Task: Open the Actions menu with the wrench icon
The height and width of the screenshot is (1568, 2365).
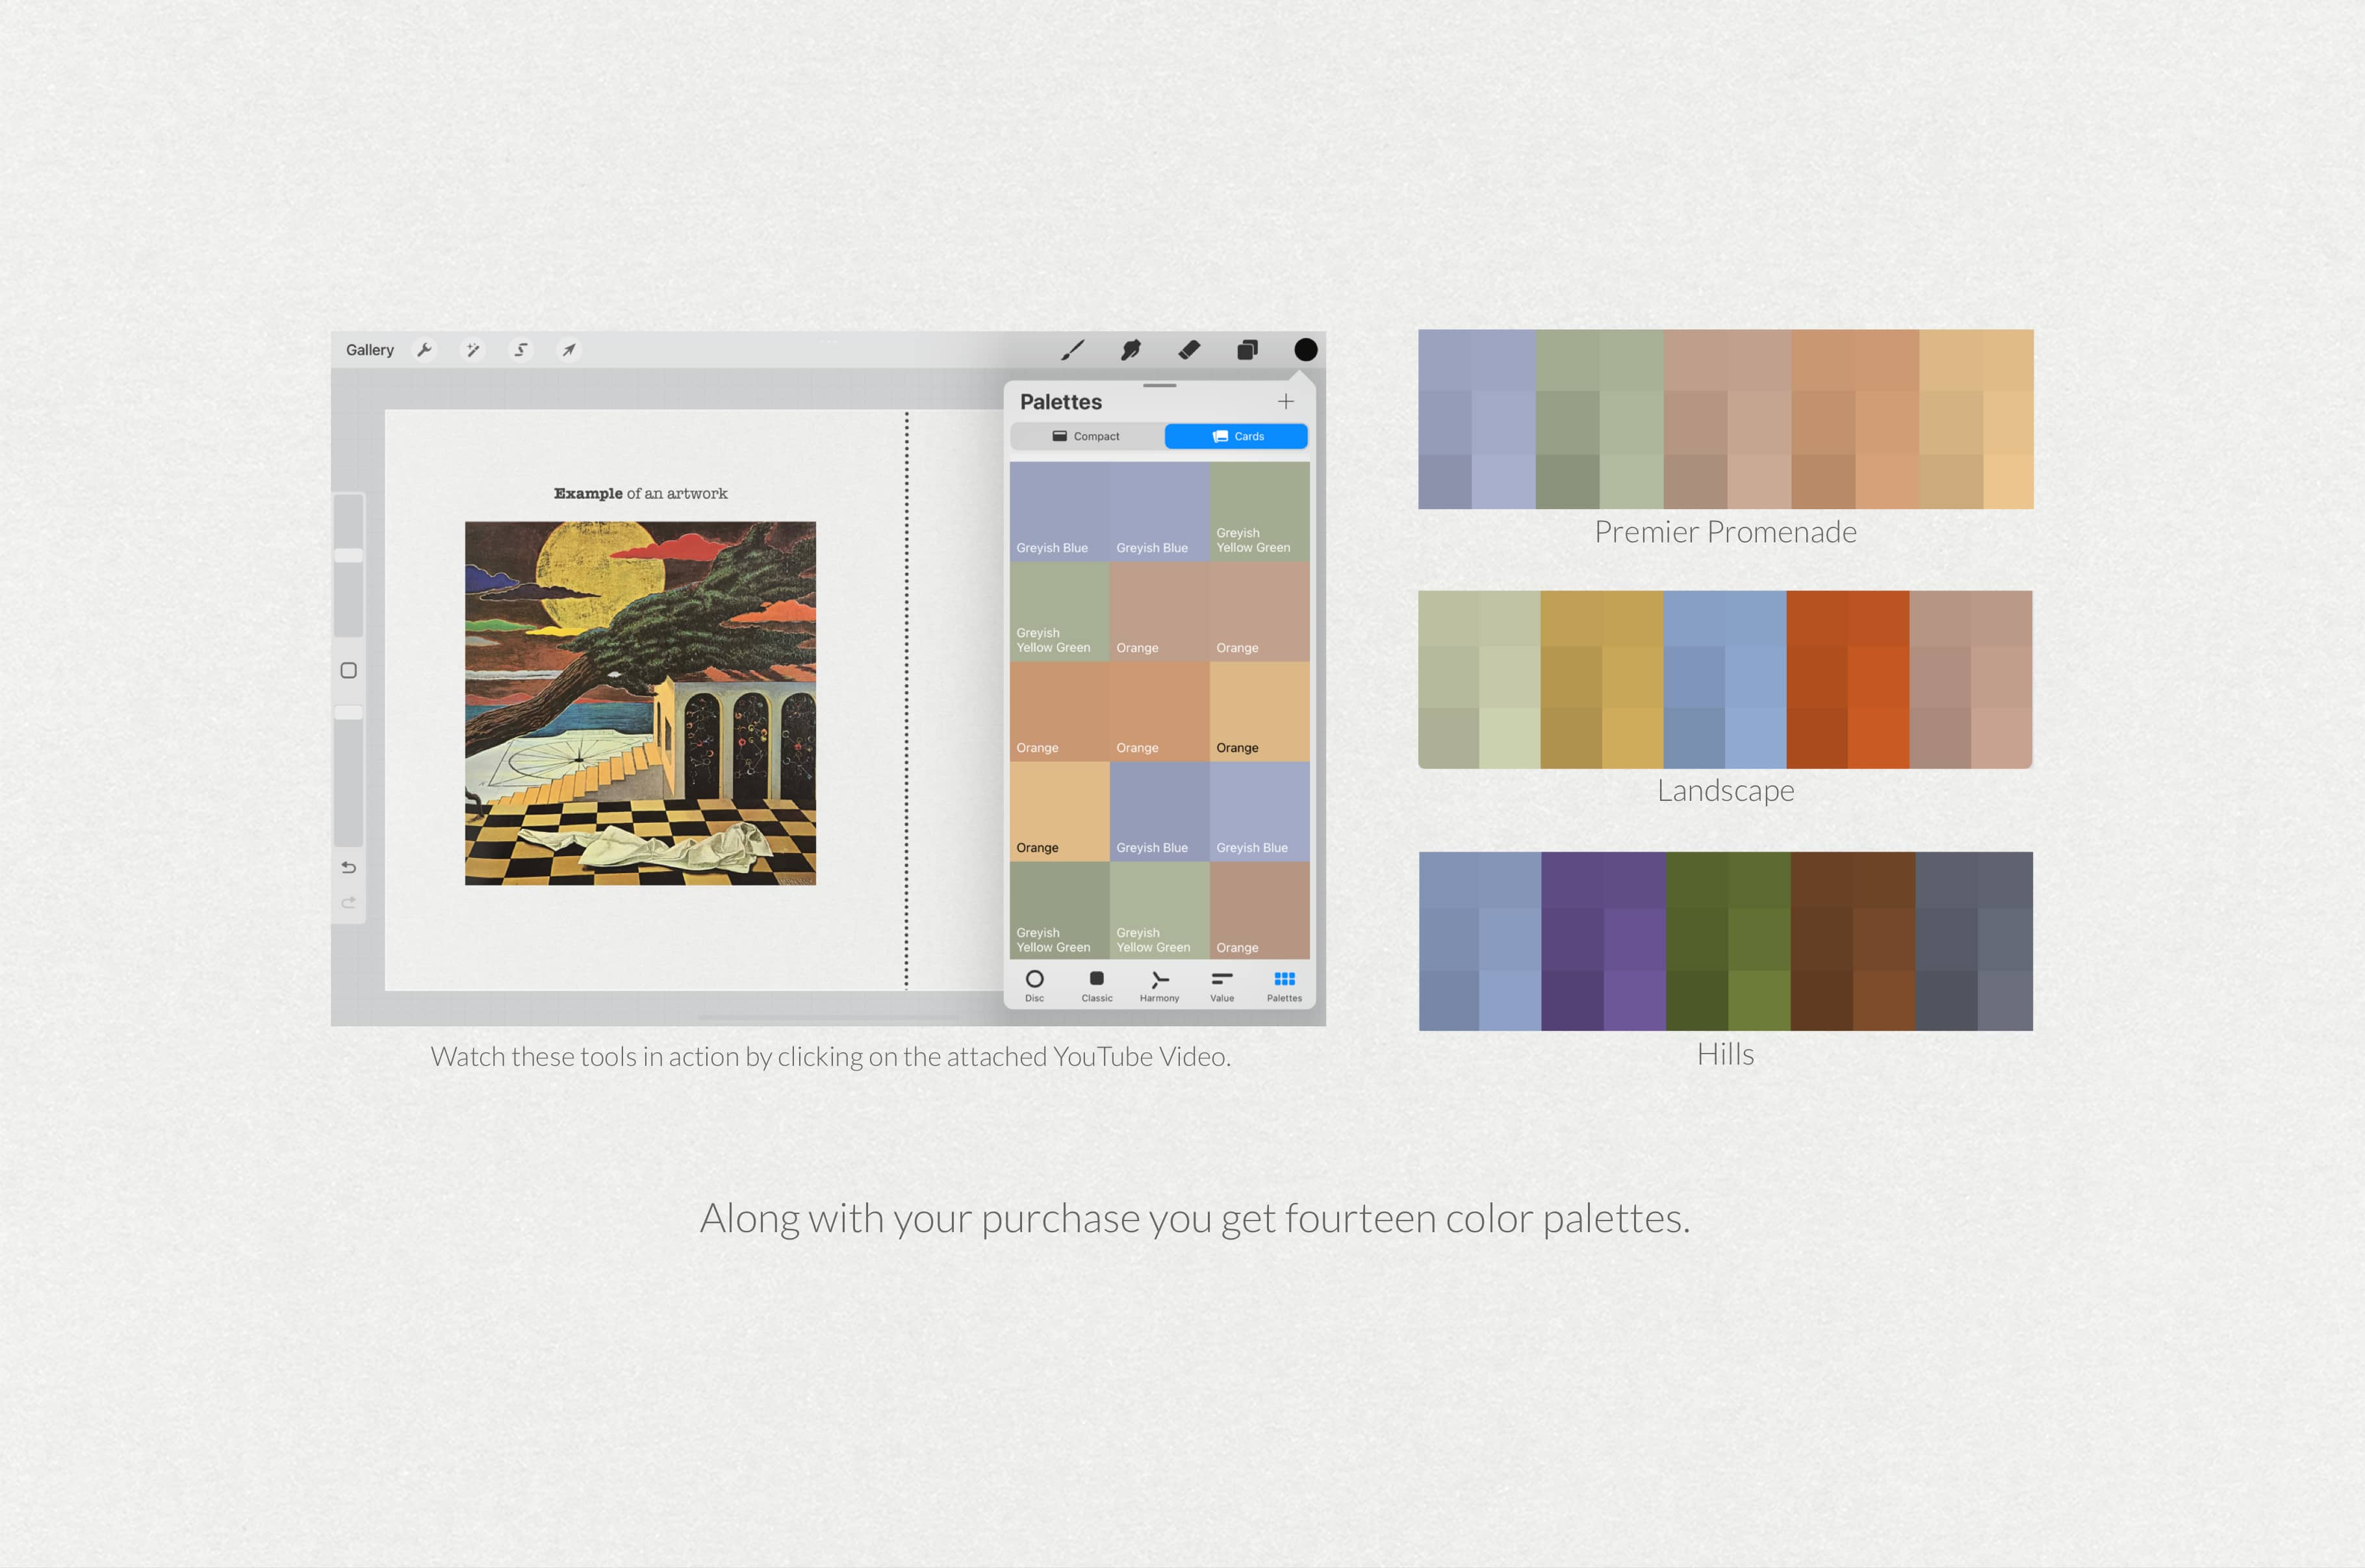Action: click(x=425, y=349)
